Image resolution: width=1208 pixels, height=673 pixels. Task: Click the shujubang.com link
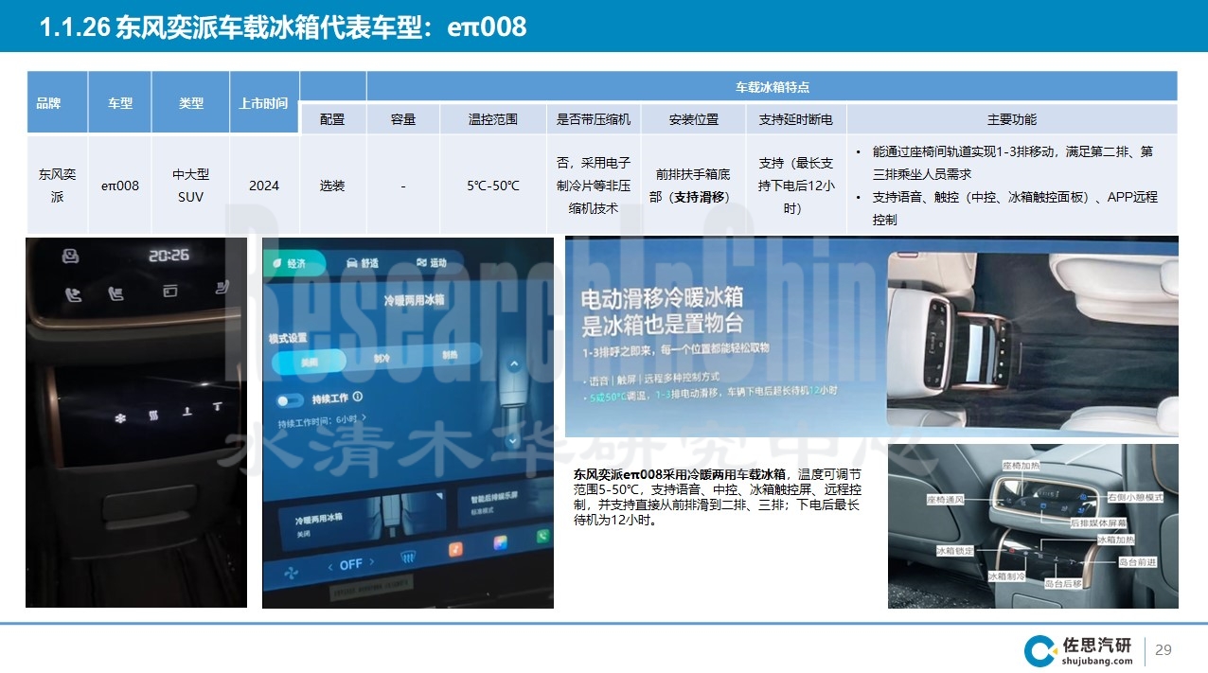tap(1096, 660)
